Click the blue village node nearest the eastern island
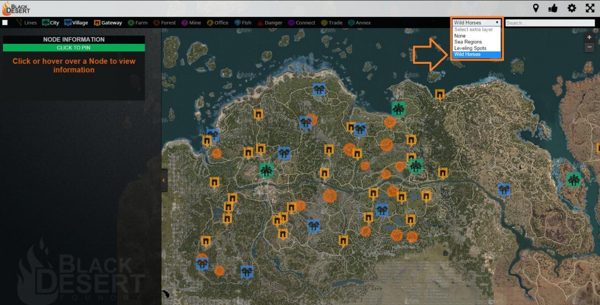600x305 pixels. 504,190
